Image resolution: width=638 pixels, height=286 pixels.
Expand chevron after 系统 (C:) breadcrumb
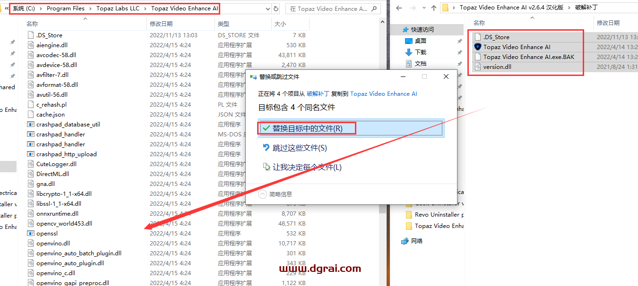pyautogui.click(x=42, y=8)
